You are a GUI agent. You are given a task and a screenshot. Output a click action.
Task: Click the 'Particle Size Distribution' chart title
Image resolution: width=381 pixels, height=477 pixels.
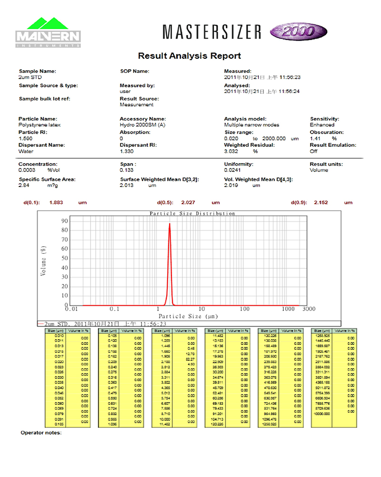click(x=192, y=214)
